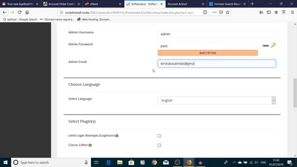Show hidden system tray icons
The image size is (297, 167).
tap(234, 162)
